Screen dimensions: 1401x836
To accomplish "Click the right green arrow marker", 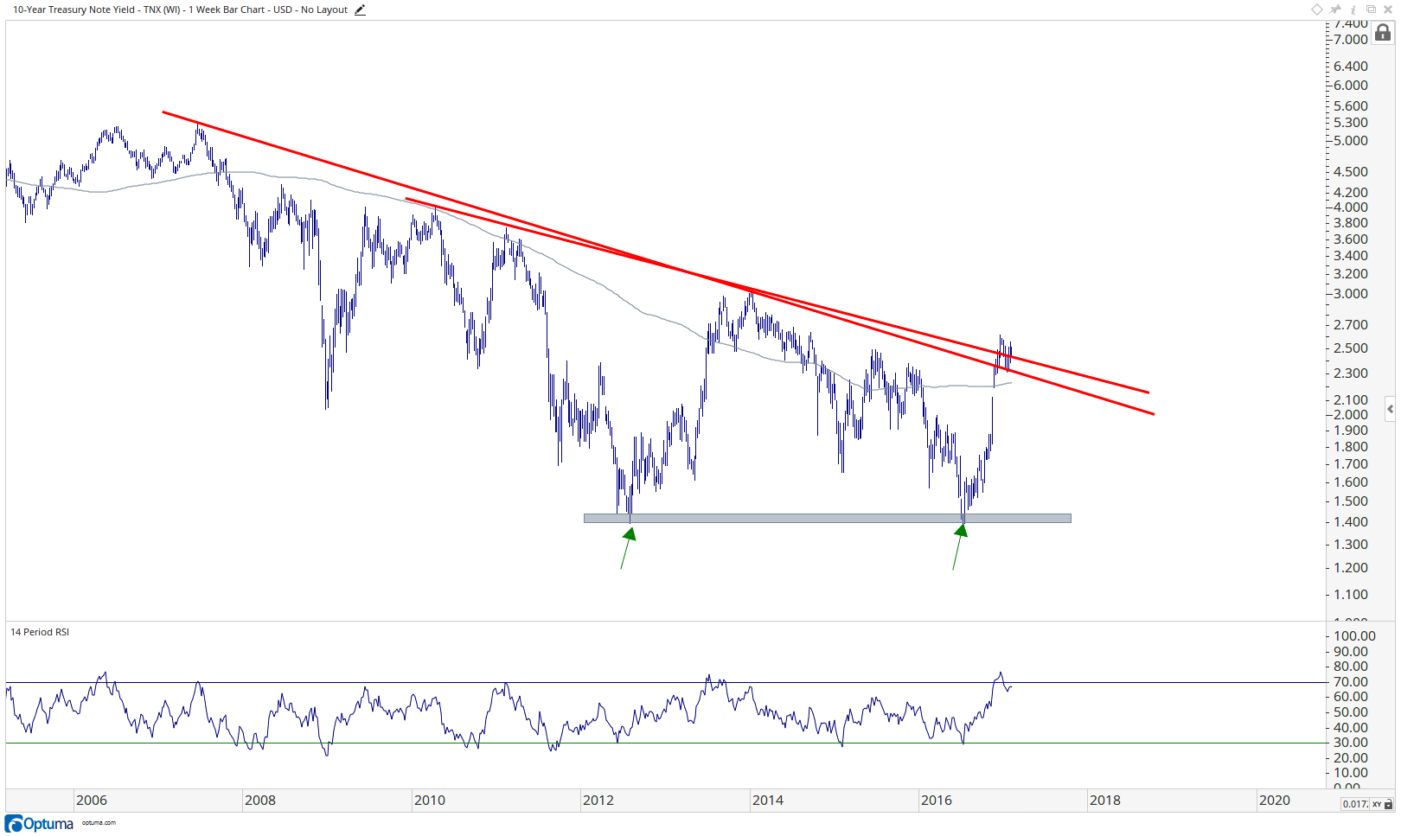I will pyautogui.click(x=959, y=547).
